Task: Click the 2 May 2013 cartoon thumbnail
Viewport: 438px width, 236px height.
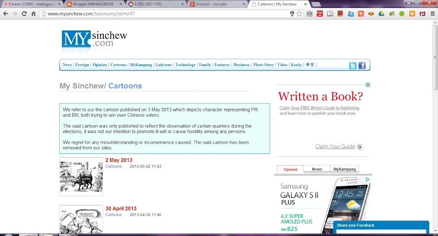Action: pos(81,177)
